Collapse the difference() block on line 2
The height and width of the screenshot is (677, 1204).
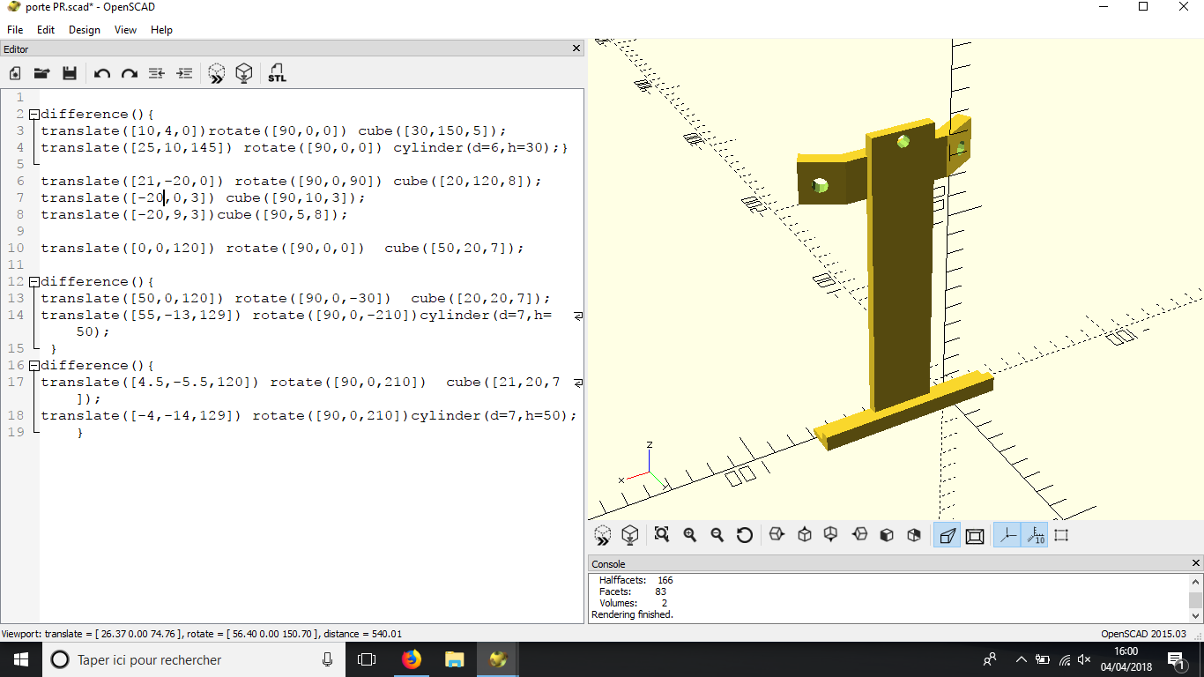pyautogui.click(x=33, y=115)
